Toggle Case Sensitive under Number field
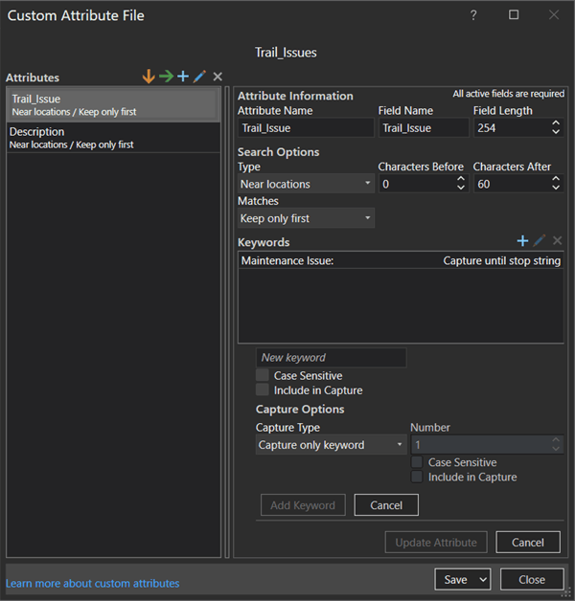Viewport: 575px width, 601px height. point(417,462)
